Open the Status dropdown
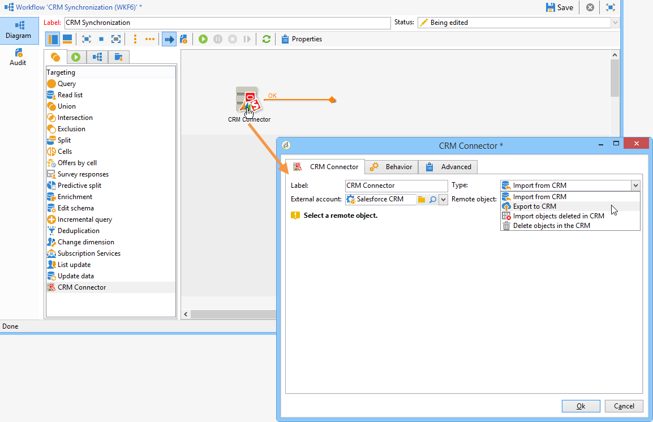The height and width of the screenshot is (422, 653). (615, 23)
